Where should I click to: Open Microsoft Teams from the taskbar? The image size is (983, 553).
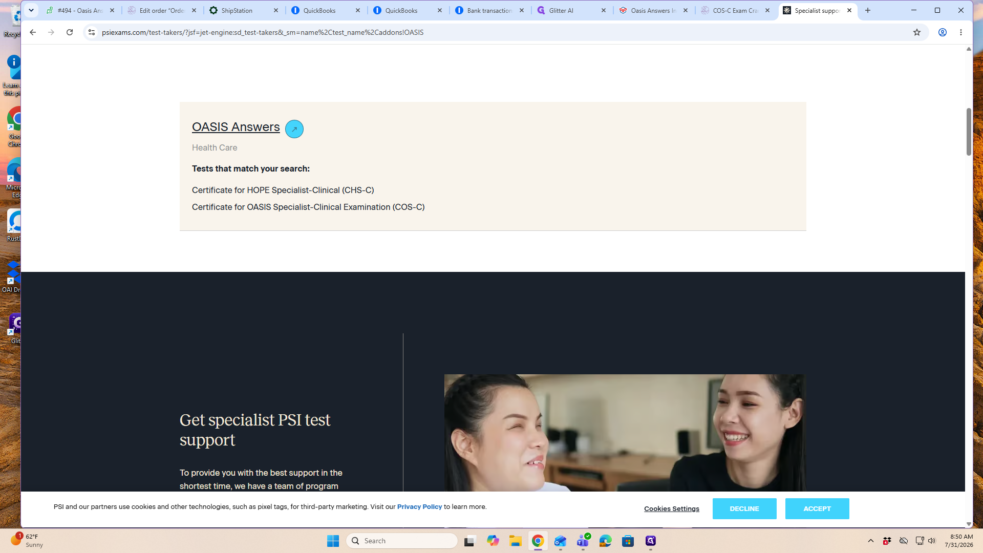[583, 541]
